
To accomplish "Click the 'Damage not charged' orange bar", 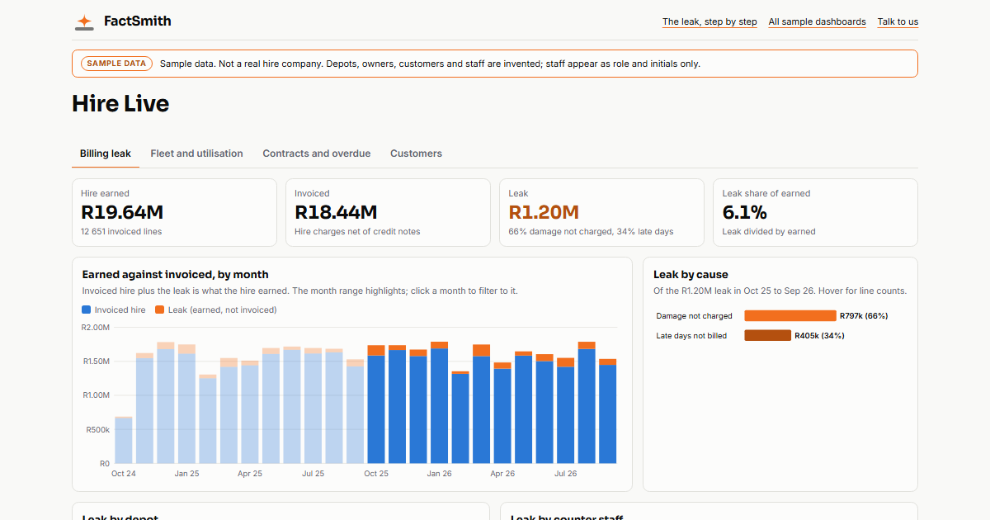I will click(x=790, y=316).
